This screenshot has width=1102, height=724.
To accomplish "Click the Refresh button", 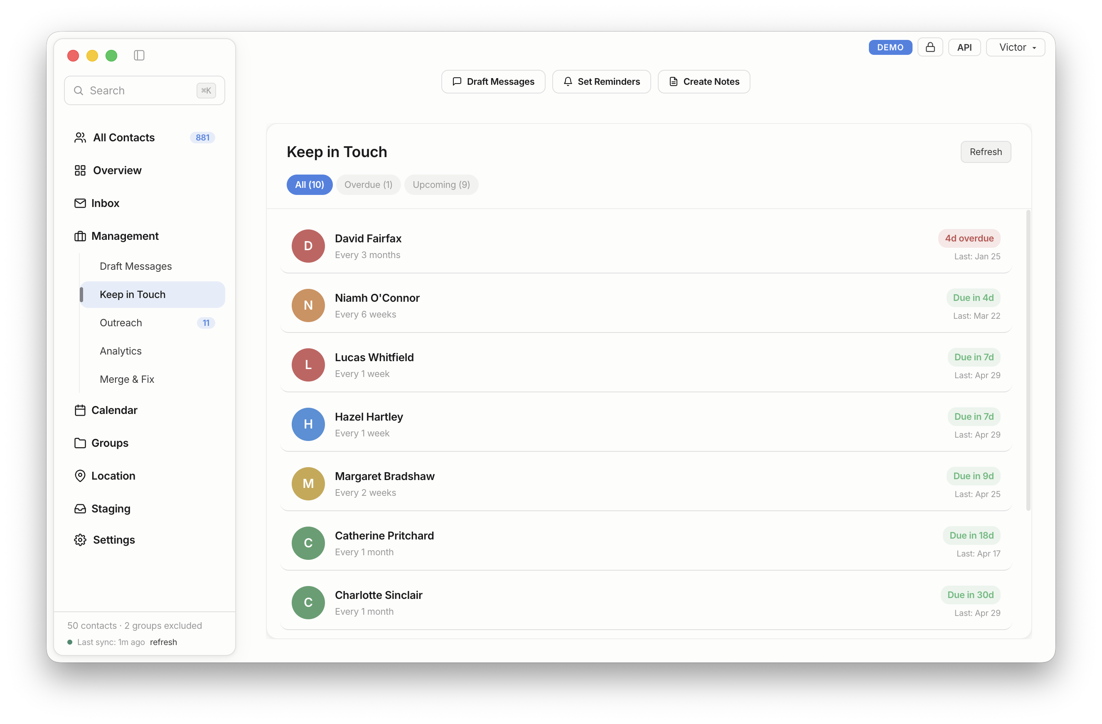I will (985, 152).
